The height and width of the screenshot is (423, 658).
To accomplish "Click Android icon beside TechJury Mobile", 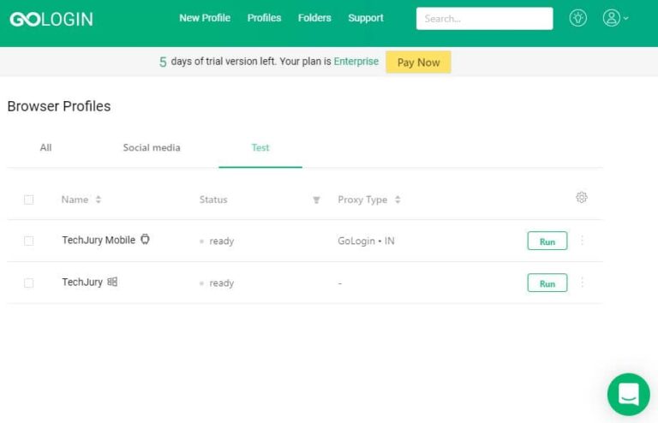I will tap(145, 240).
